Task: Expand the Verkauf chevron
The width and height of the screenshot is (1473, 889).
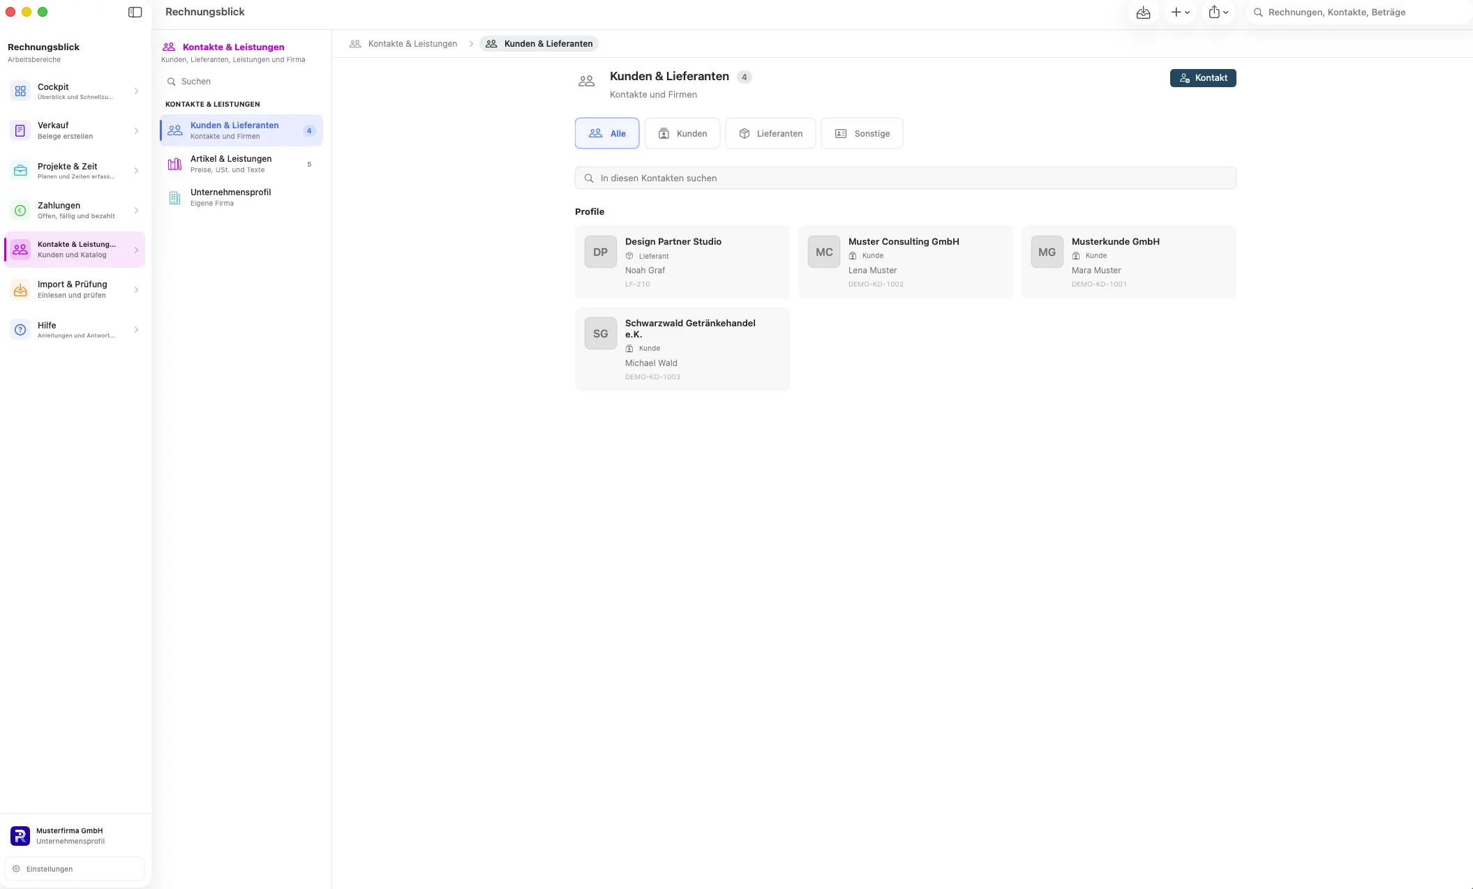Action: (136, 130)
